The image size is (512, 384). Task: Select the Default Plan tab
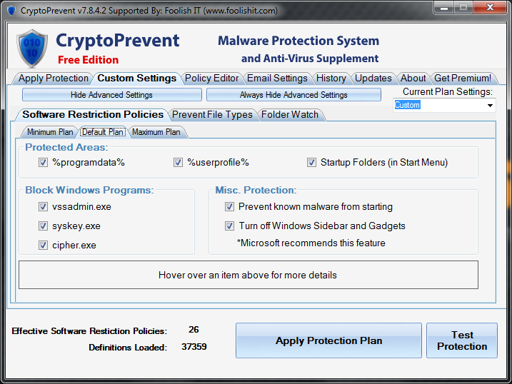coord(103,132)
